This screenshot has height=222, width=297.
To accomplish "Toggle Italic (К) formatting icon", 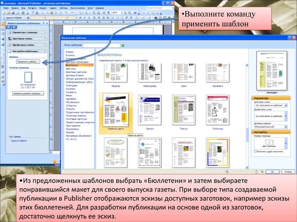I will coord(84,18).
